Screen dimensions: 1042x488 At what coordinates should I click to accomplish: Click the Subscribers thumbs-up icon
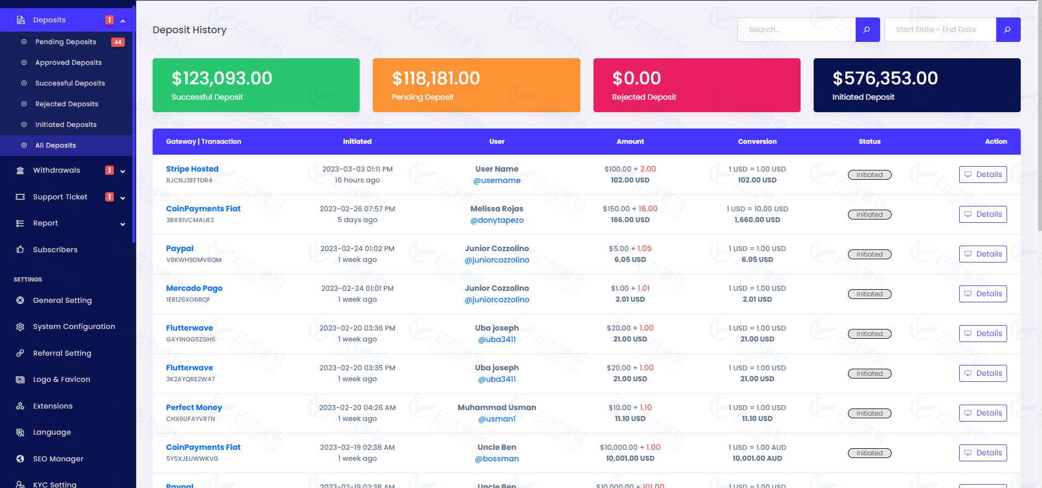click(20, 249)
